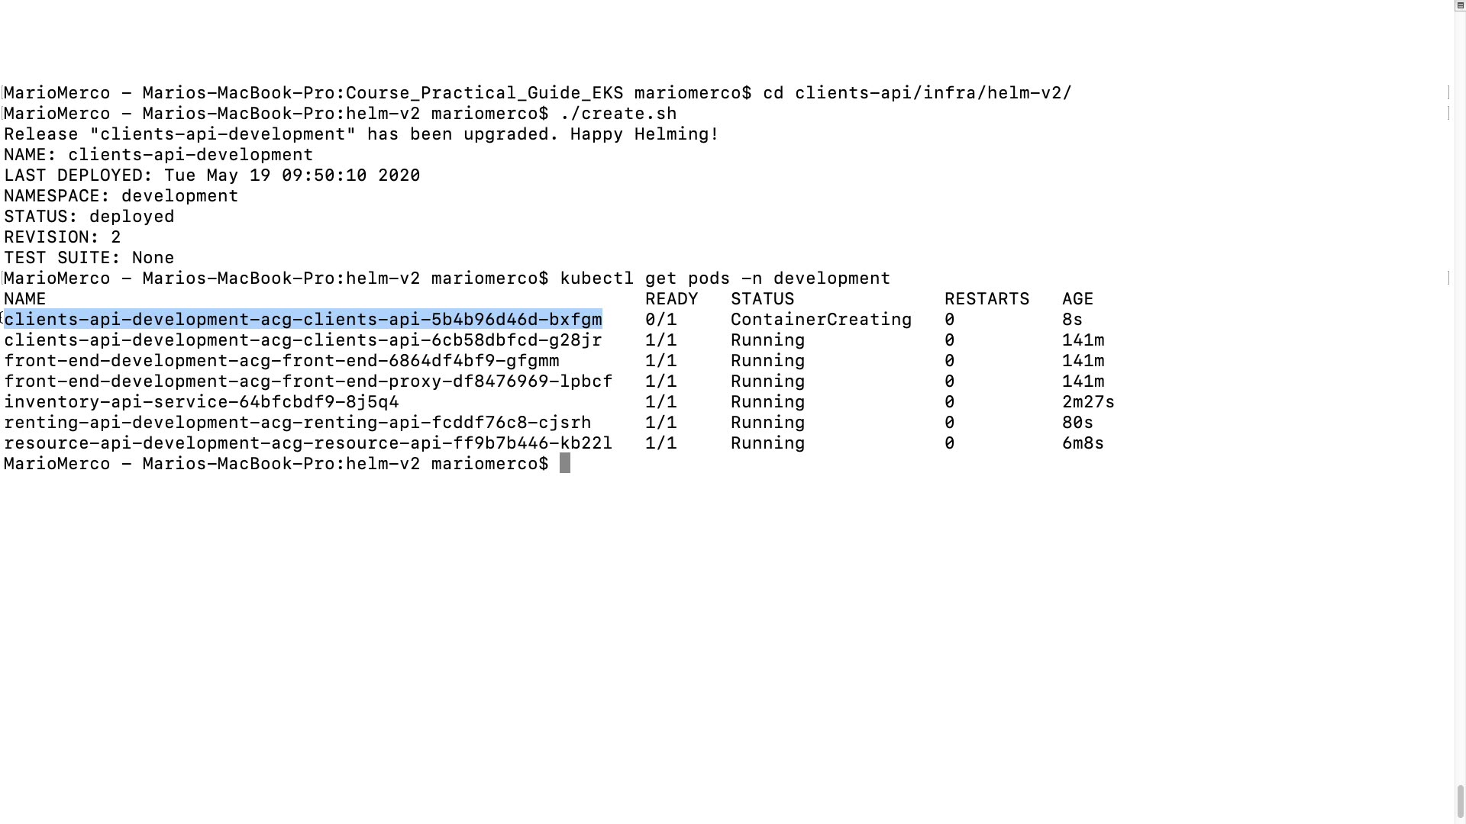Place cursor at the final shell prompt
This screenshot has width=1466, height=824.
tap(565, 464)
